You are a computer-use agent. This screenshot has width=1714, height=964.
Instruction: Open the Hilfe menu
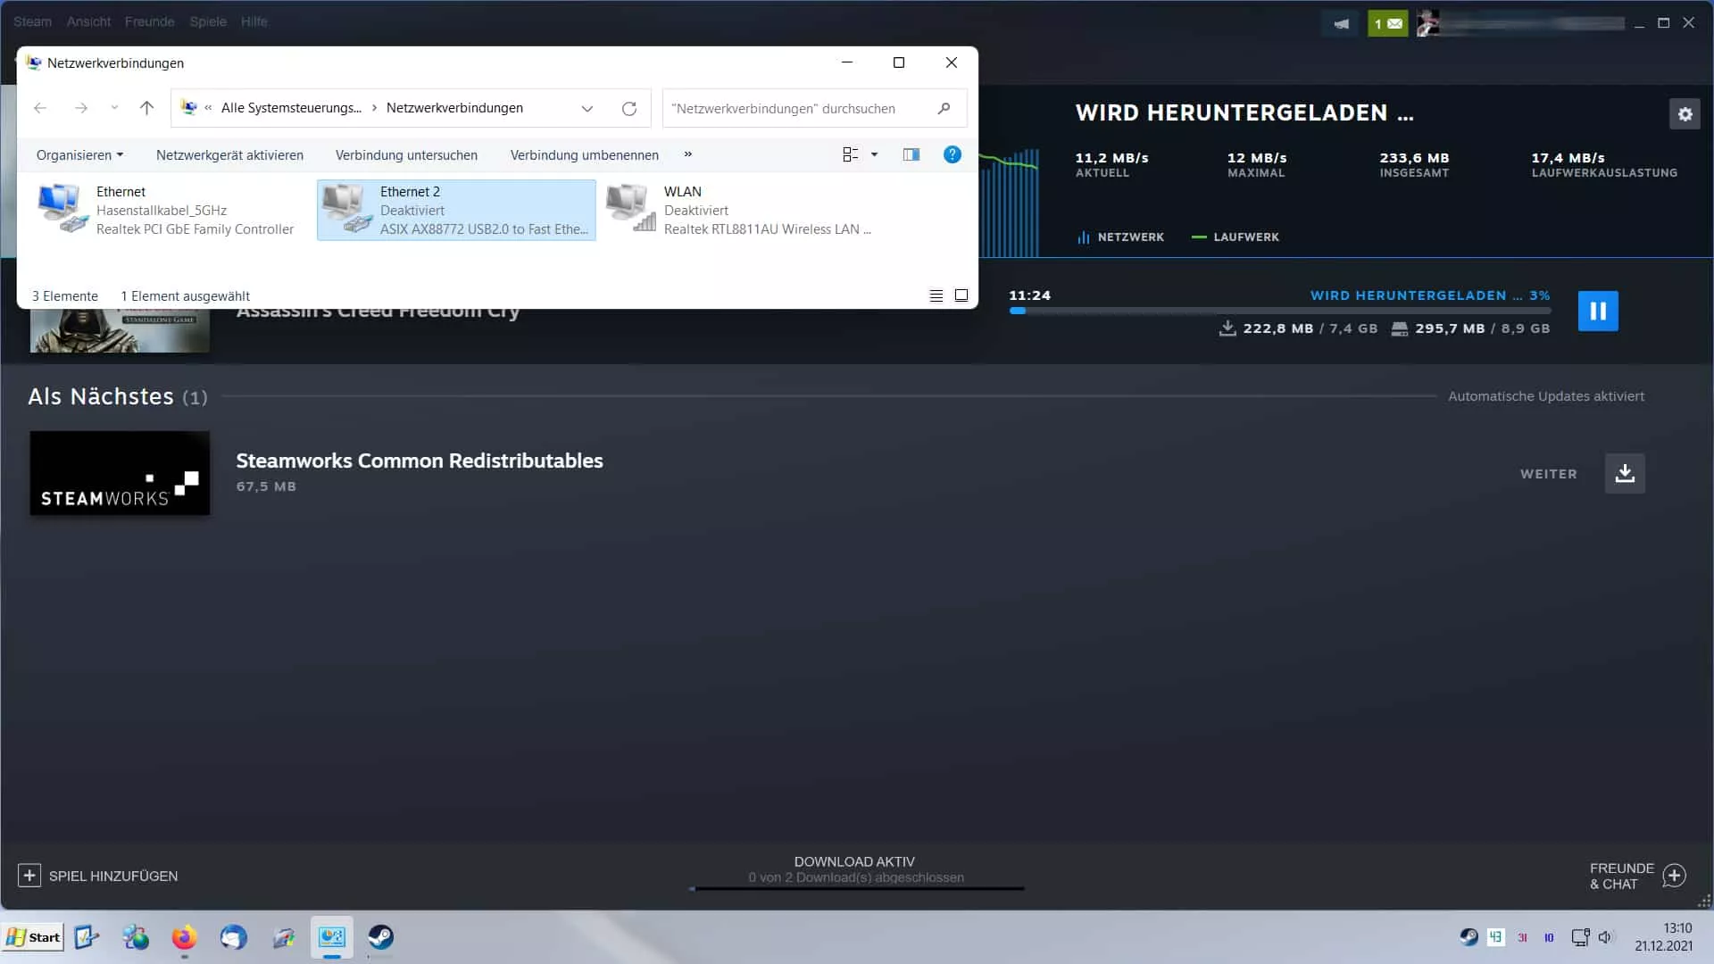254,21
